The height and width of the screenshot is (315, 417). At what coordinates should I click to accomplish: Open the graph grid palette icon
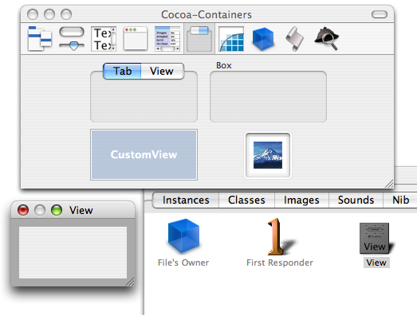231,39
